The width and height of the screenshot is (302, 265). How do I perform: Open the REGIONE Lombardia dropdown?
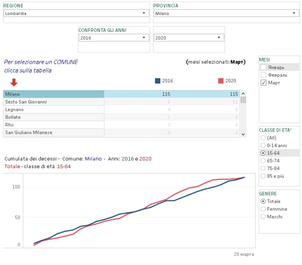(x=76, y=14)
